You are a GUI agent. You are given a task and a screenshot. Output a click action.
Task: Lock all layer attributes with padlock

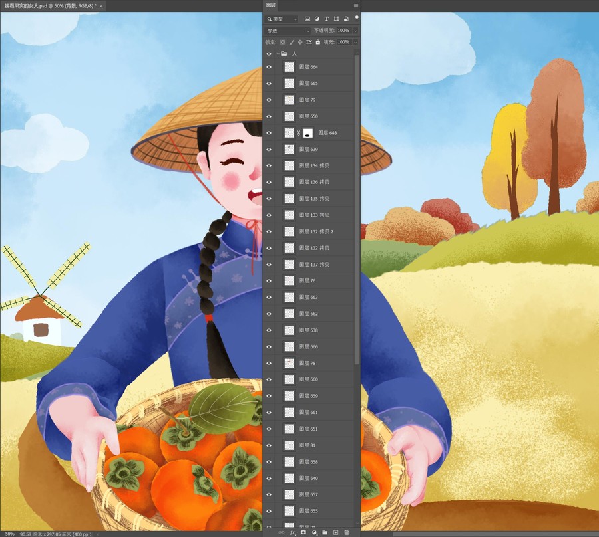(x=318, y=42)
